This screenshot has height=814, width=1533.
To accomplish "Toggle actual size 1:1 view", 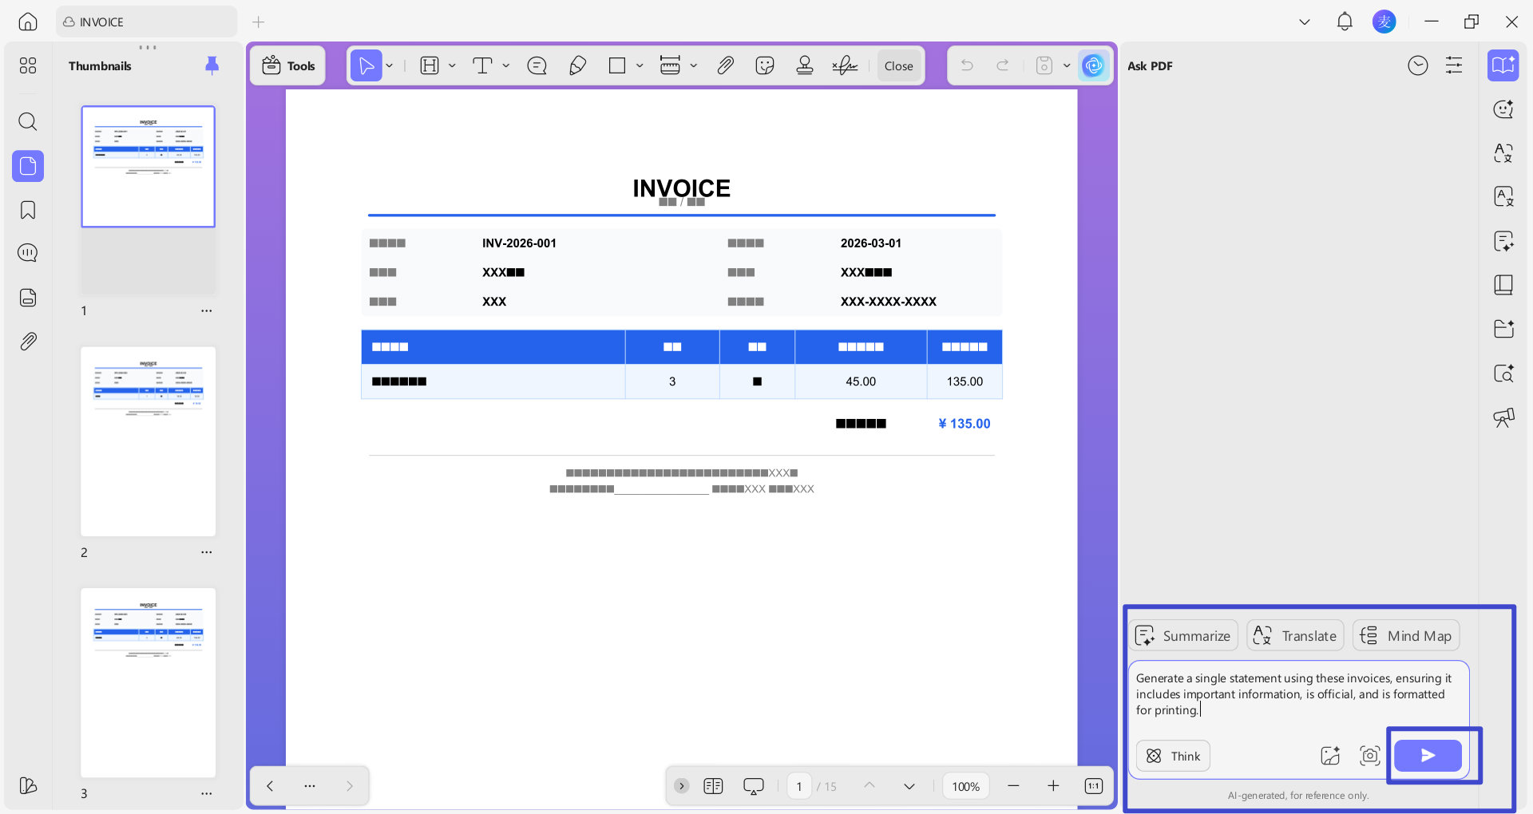I will tap(1094, 786).
